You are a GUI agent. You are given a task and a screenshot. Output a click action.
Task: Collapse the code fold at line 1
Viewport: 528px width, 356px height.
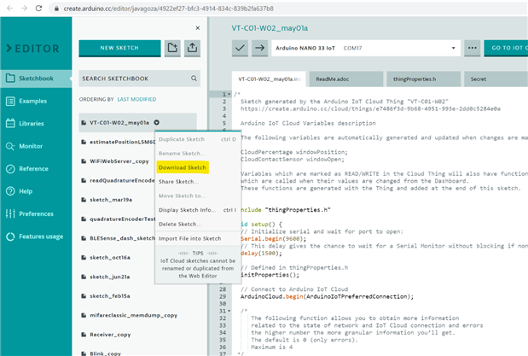(229, 95)
